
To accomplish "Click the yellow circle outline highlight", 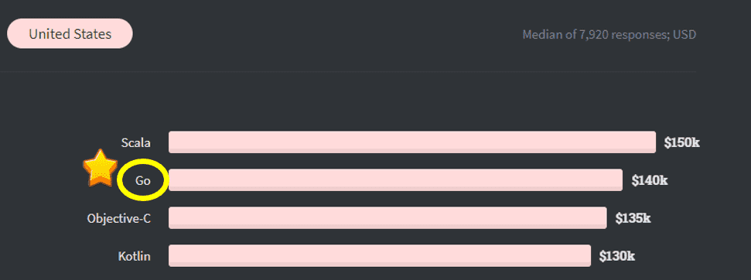I will [143, 179].
